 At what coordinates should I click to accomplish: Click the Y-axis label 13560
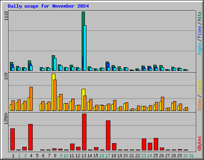click(6, 119)
